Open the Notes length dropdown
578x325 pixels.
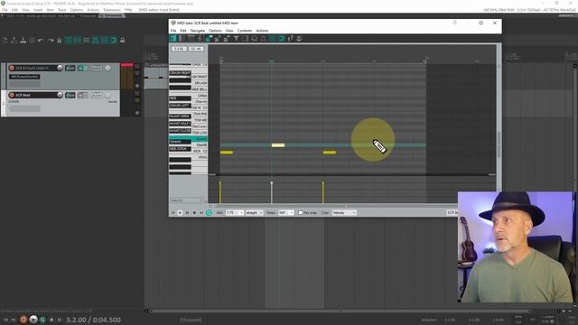[x=285, y=213]
